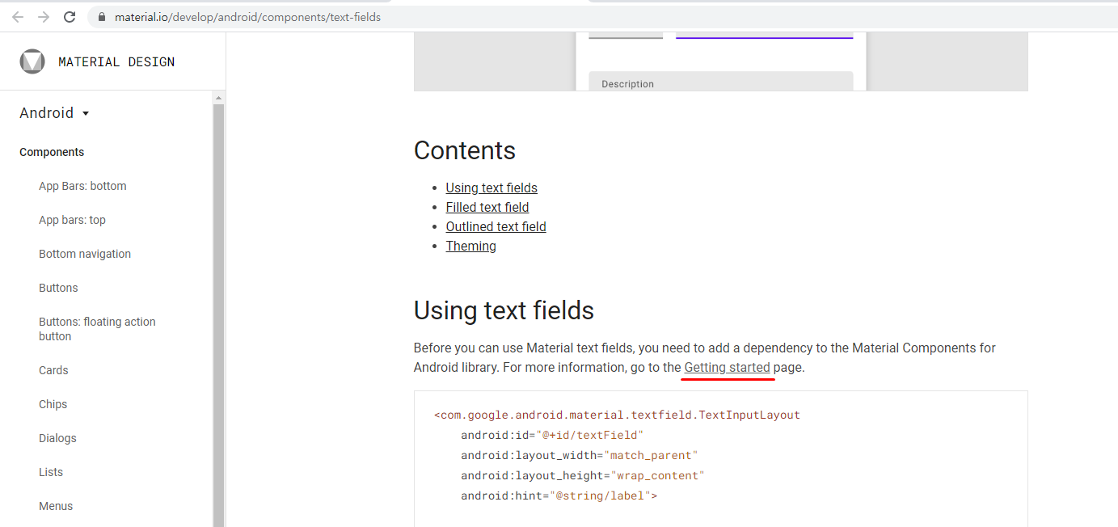Follow the Theming contents link

point(471,246)
